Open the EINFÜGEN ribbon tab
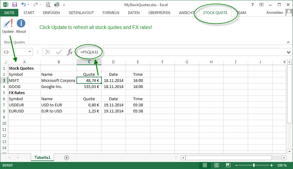 tap(51, 13)
